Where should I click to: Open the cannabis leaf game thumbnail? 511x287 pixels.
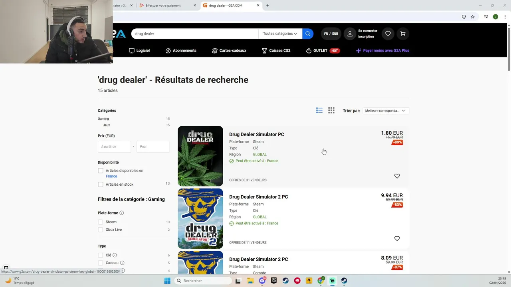tap(200, 156)
